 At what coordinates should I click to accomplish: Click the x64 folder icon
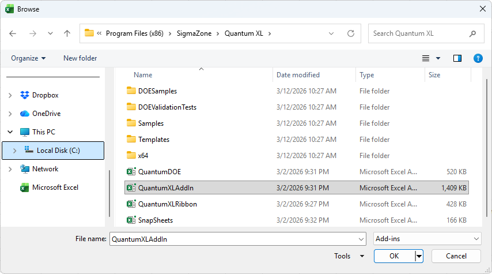131,155
